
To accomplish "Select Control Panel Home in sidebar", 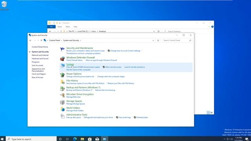I will tap(40, 47).
